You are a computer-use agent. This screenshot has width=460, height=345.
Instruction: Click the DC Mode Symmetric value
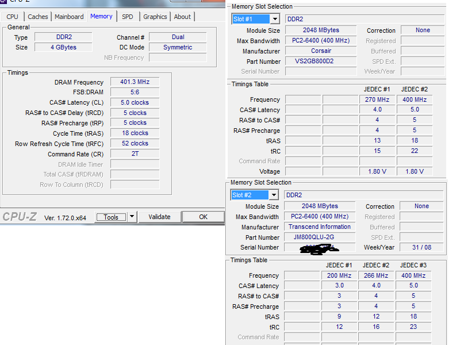click(178, 47)
